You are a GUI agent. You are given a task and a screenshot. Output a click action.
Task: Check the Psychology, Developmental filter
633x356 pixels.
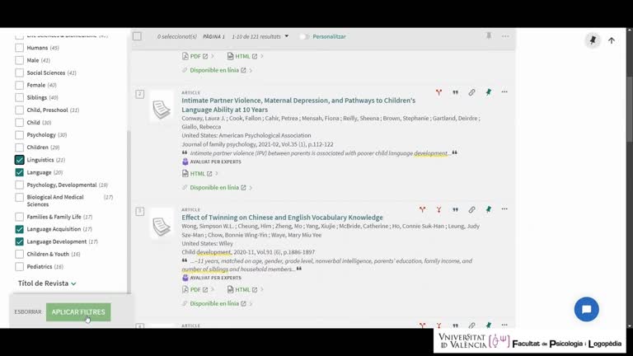pyautogui.click(x=20, y=185)
